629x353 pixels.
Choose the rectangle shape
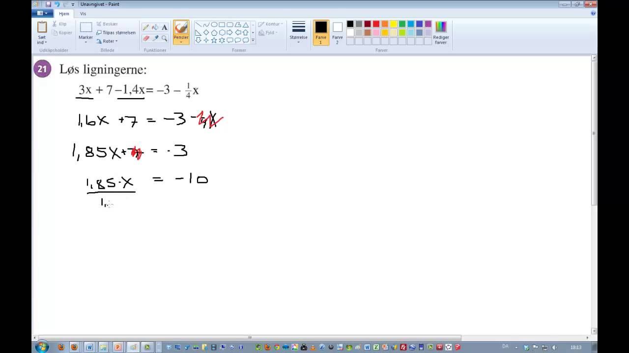click(x=222, y=25)
